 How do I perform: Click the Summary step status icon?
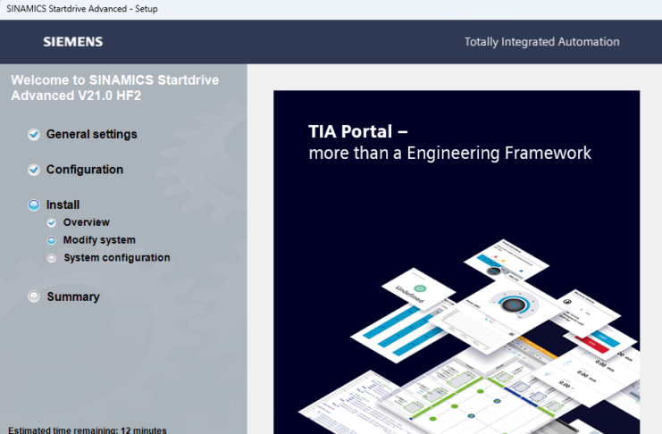point(34,296)
